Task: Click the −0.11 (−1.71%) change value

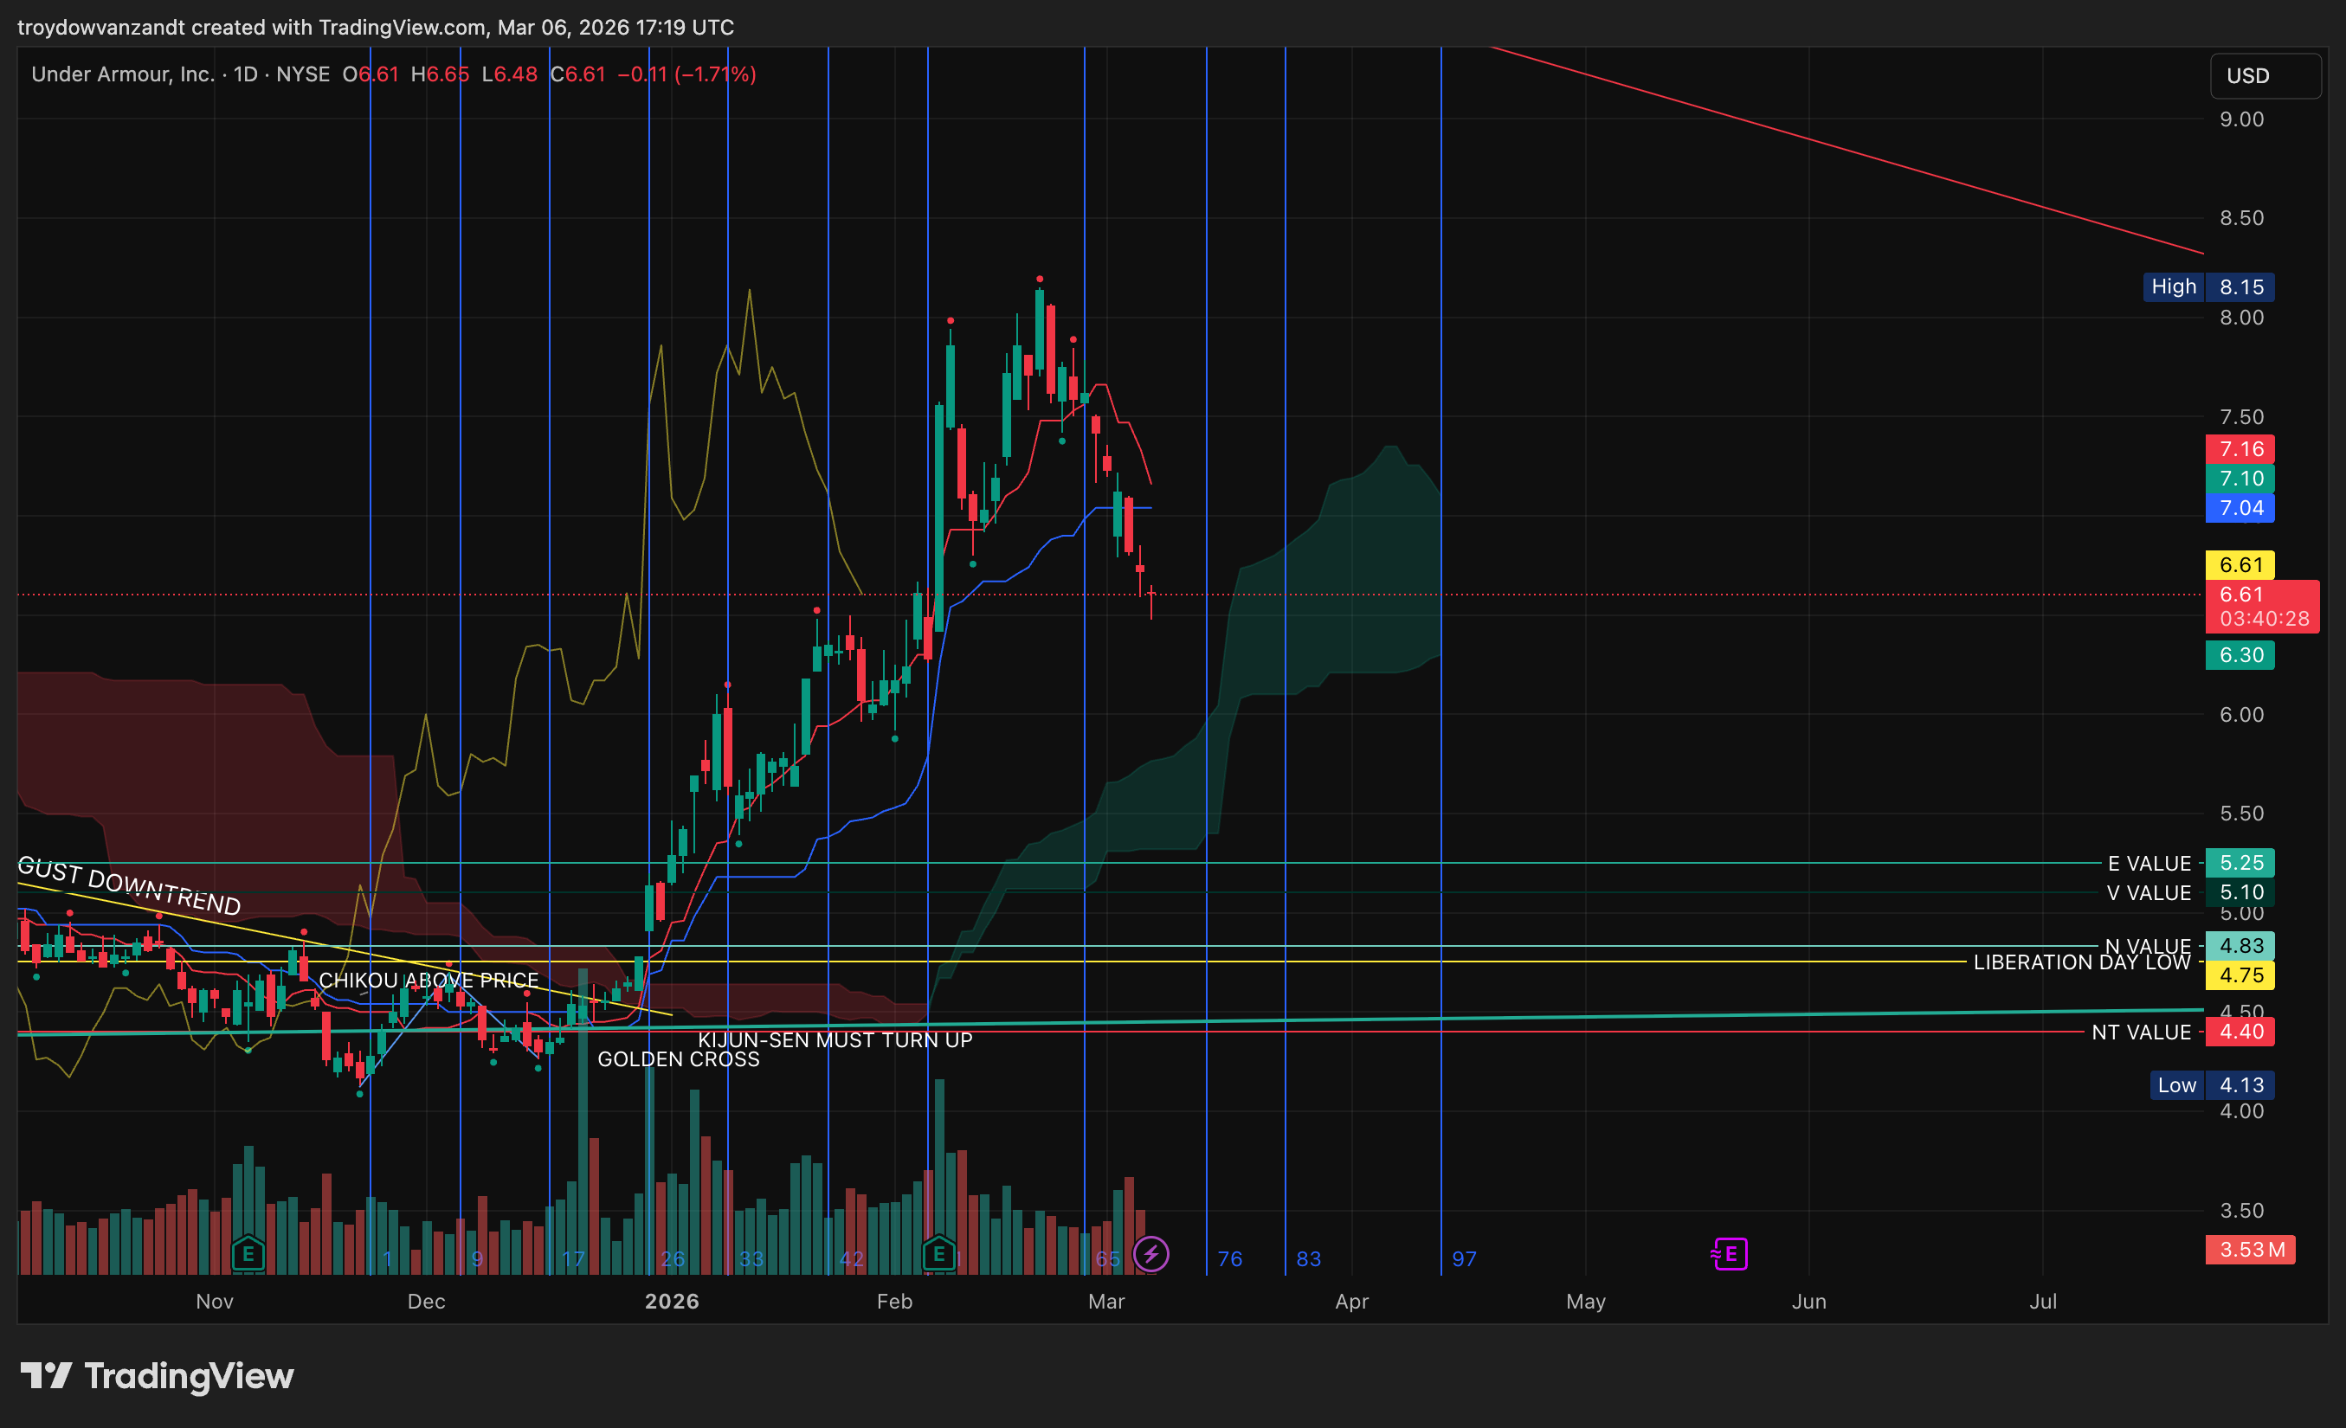Action: pos(686,74)
